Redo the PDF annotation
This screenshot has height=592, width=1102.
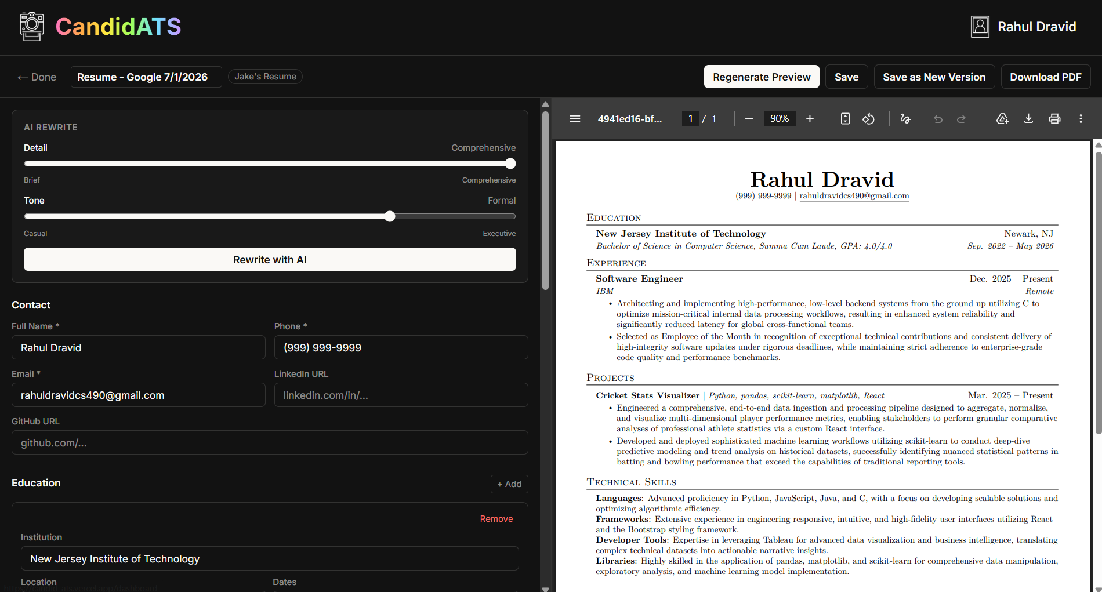(x=961, y=119)
